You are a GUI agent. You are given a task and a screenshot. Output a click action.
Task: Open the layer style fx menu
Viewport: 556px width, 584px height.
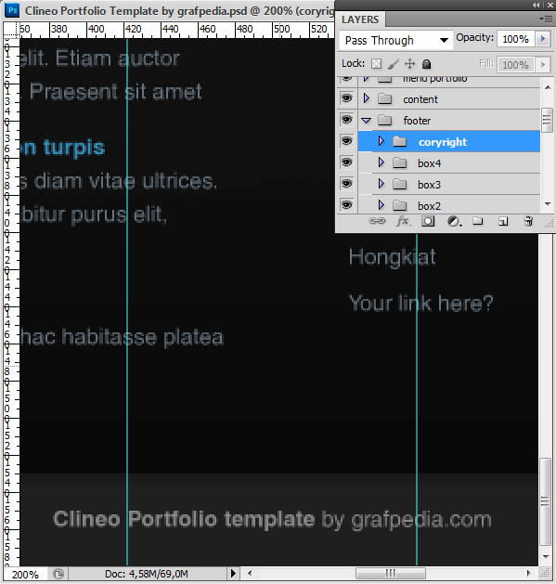(403, 221)
